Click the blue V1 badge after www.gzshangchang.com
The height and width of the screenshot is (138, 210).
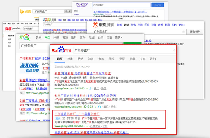click(x=99, y=106)
